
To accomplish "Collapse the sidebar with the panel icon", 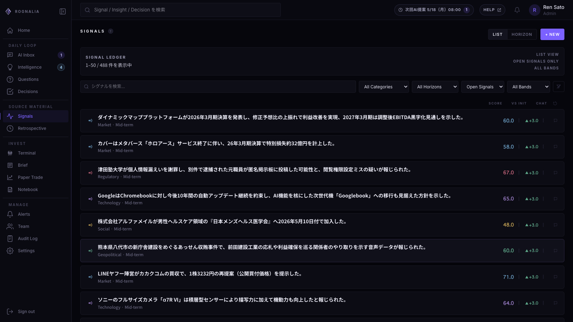I will point(63,11).
